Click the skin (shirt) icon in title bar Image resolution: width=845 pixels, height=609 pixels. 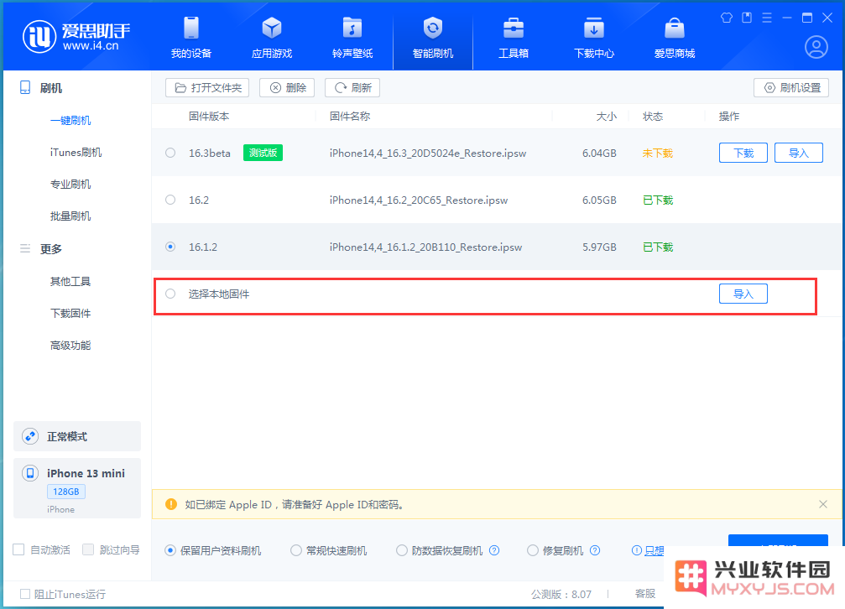coord(727,18)
